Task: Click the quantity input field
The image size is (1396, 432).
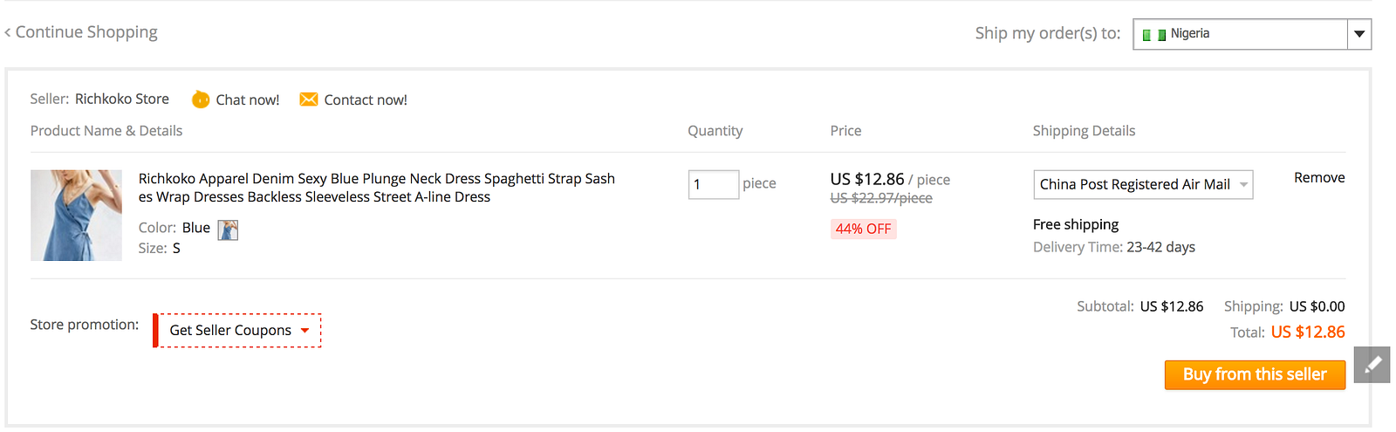Action: [x=713, y=184]
